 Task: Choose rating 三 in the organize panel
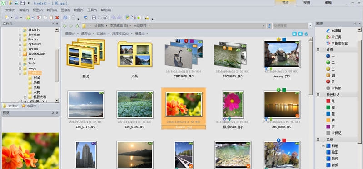click(x=330, y=69)
